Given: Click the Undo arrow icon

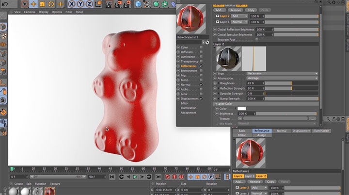Looking at the screenshot, I should point(5,4).
